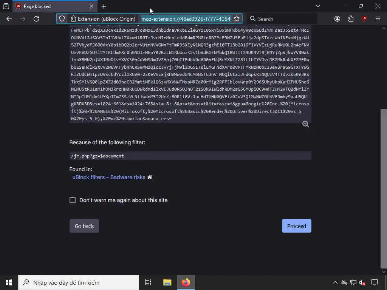
Task: Click the 'Because of the following filter:' text
Action: click(107, 142)
